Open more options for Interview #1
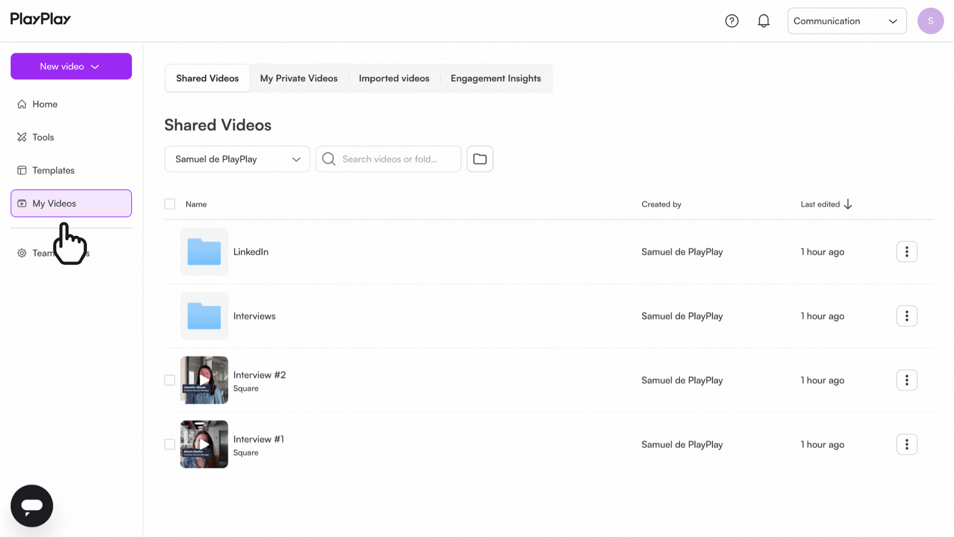 pyautogui.click(x=907, y=445)
